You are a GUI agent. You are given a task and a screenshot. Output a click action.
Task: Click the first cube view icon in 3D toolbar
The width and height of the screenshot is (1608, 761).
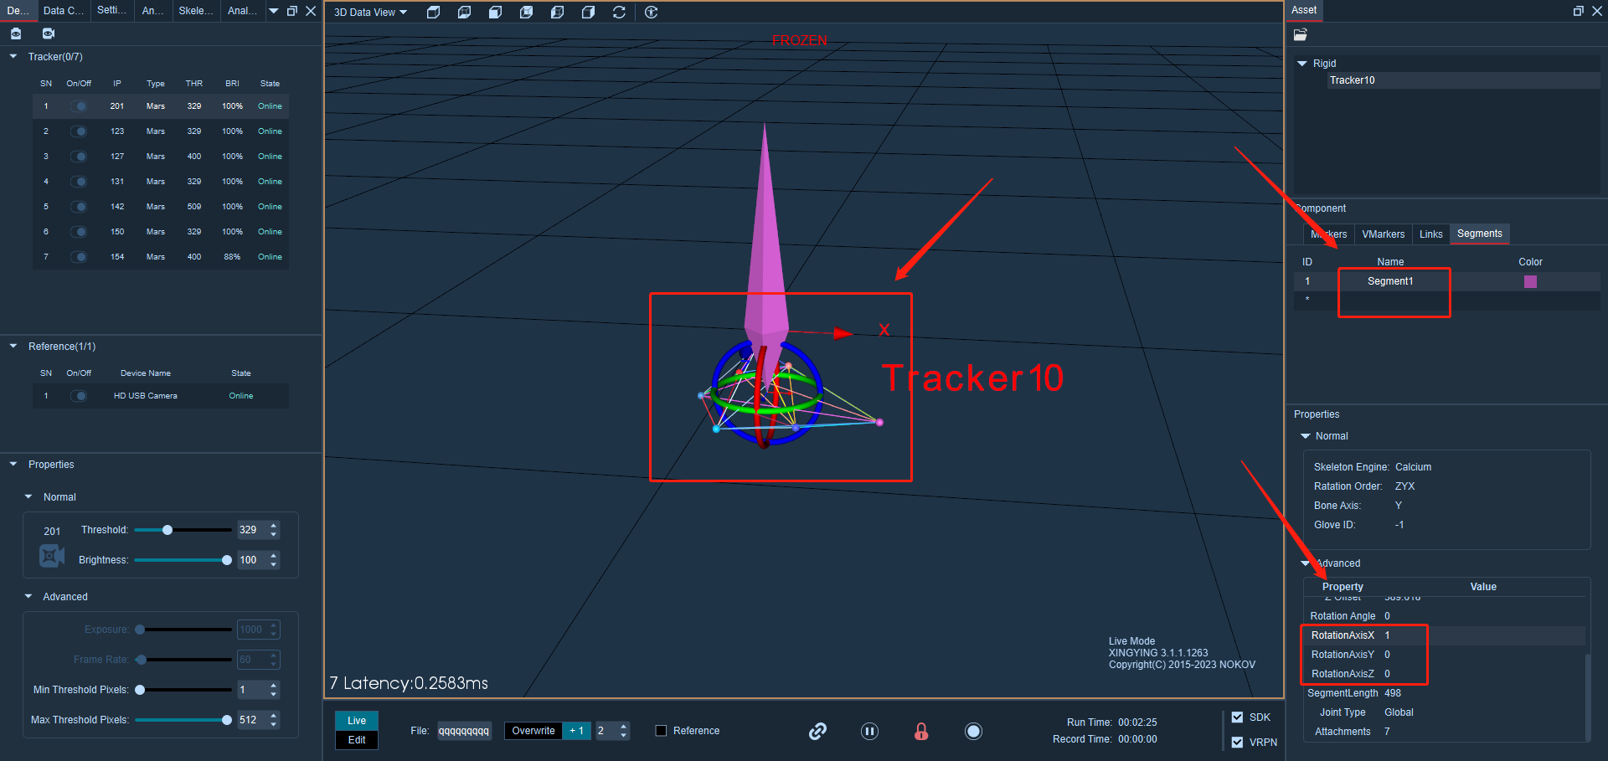[433, 12]
